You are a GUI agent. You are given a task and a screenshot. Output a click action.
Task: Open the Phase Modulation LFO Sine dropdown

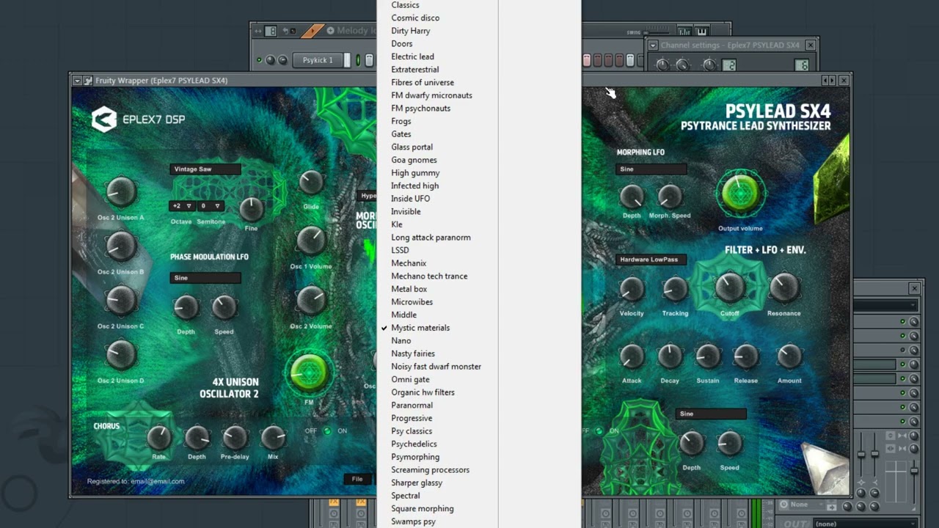(205, 278)
